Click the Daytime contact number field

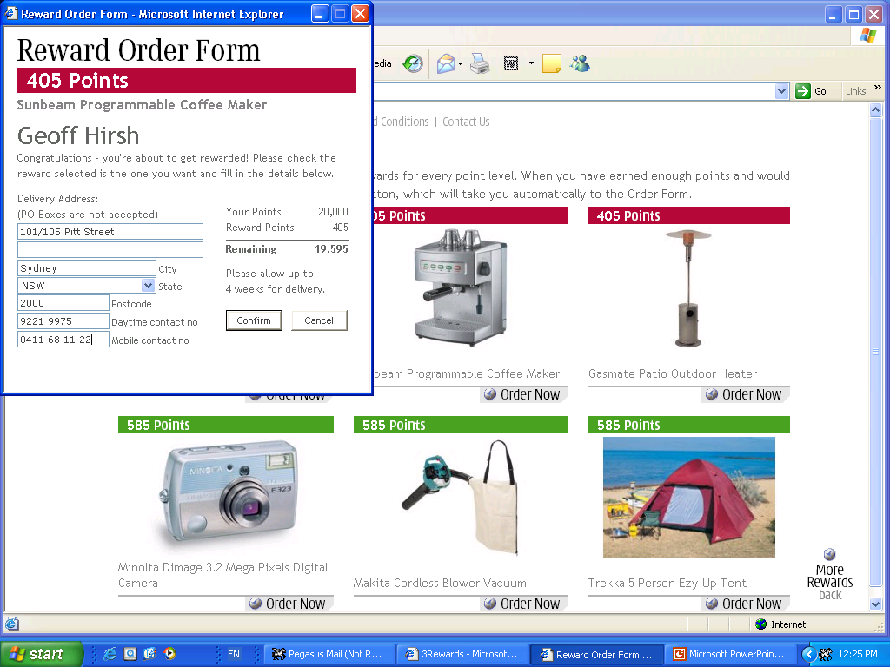pos(63,321)
